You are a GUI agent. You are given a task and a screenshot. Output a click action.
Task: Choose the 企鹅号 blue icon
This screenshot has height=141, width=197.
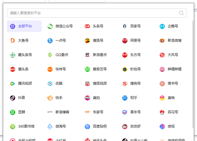(162, 26)
